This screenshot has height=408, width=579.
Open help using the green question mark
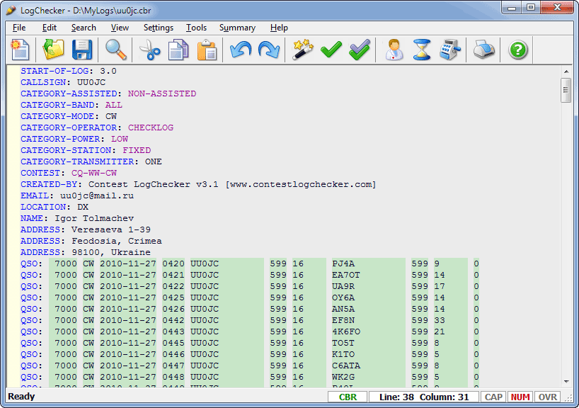(x=519, y=50)
